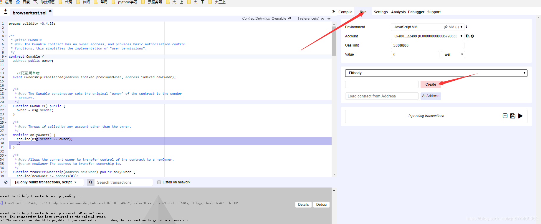
Task: Collapse contract Ownable fold at line 9
Action: pyautogui.click(x=6, y=57)
